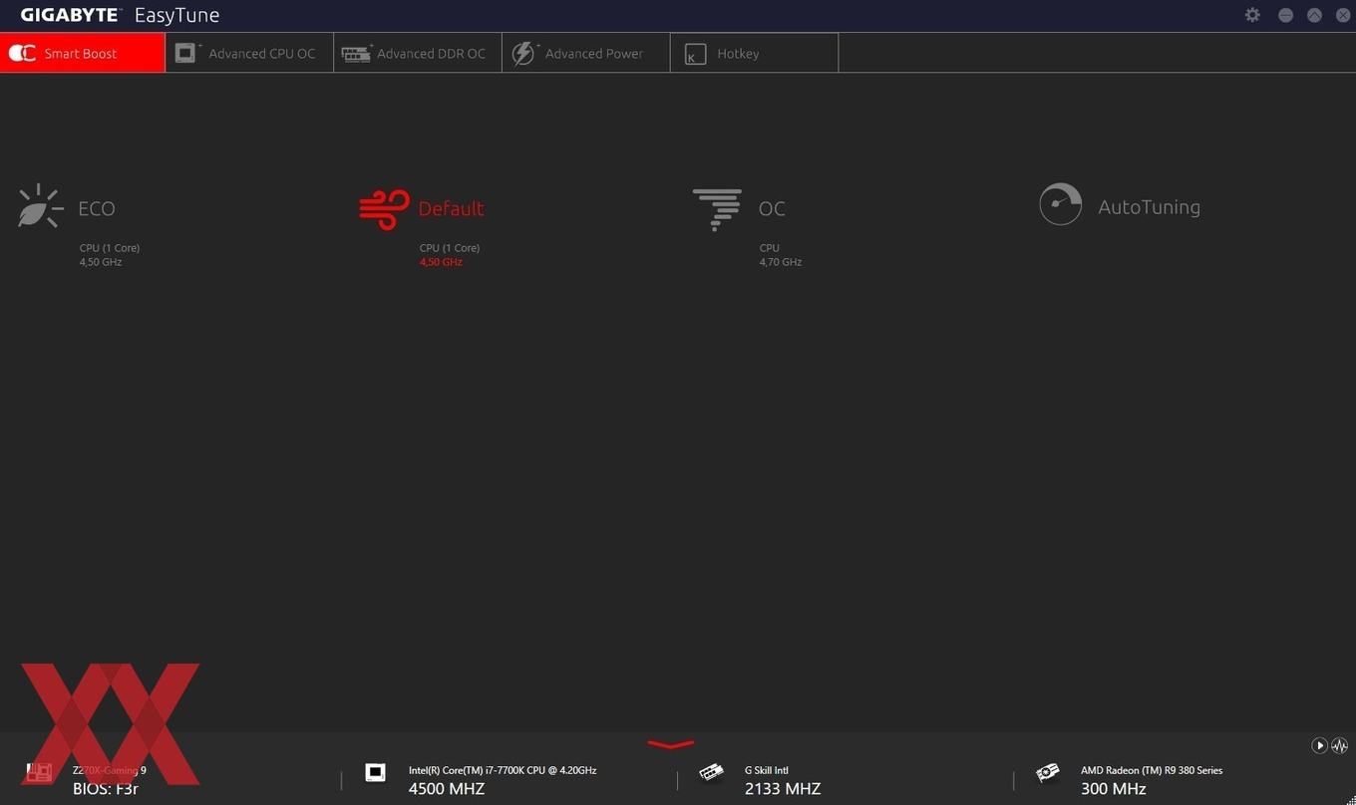Image resolution: width=1356 pixels, height=805 pixels.
Task: Click the Advanced Power lightning icon
Action: click(x=523, y=53)
